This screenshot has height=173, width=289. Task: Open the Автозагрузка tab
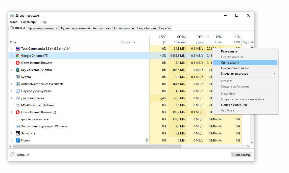pos(102,28)
